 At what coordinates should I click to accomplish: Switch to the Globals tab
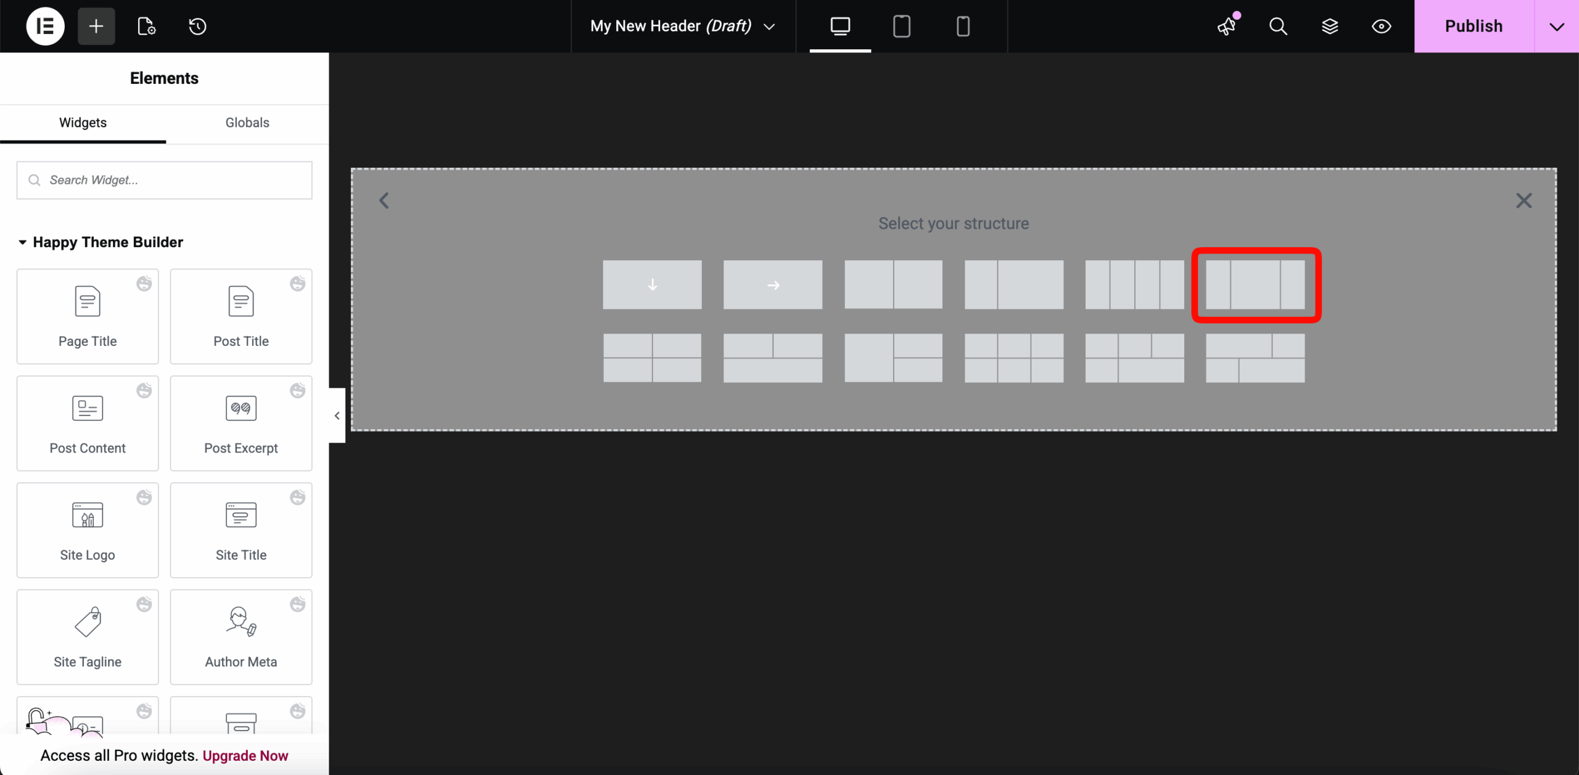(247, 123)
